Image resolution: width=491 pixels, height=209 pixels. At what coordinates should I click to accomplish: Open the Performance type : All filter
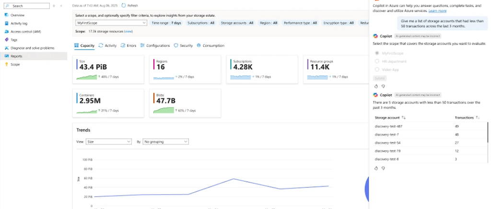pyautogui.click(x=300, y=23)
